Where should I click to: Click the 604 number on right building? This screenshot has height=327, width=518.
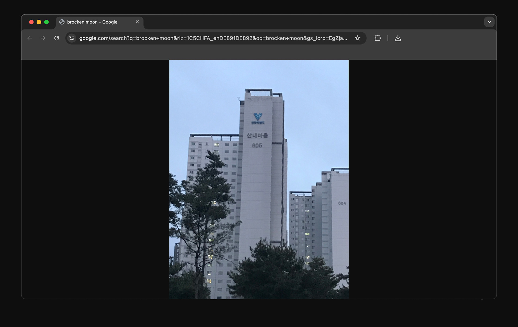coord(342,203)
